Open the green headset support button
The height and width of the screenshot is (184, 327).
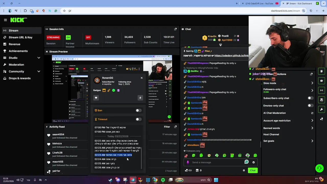coord(319,168)
